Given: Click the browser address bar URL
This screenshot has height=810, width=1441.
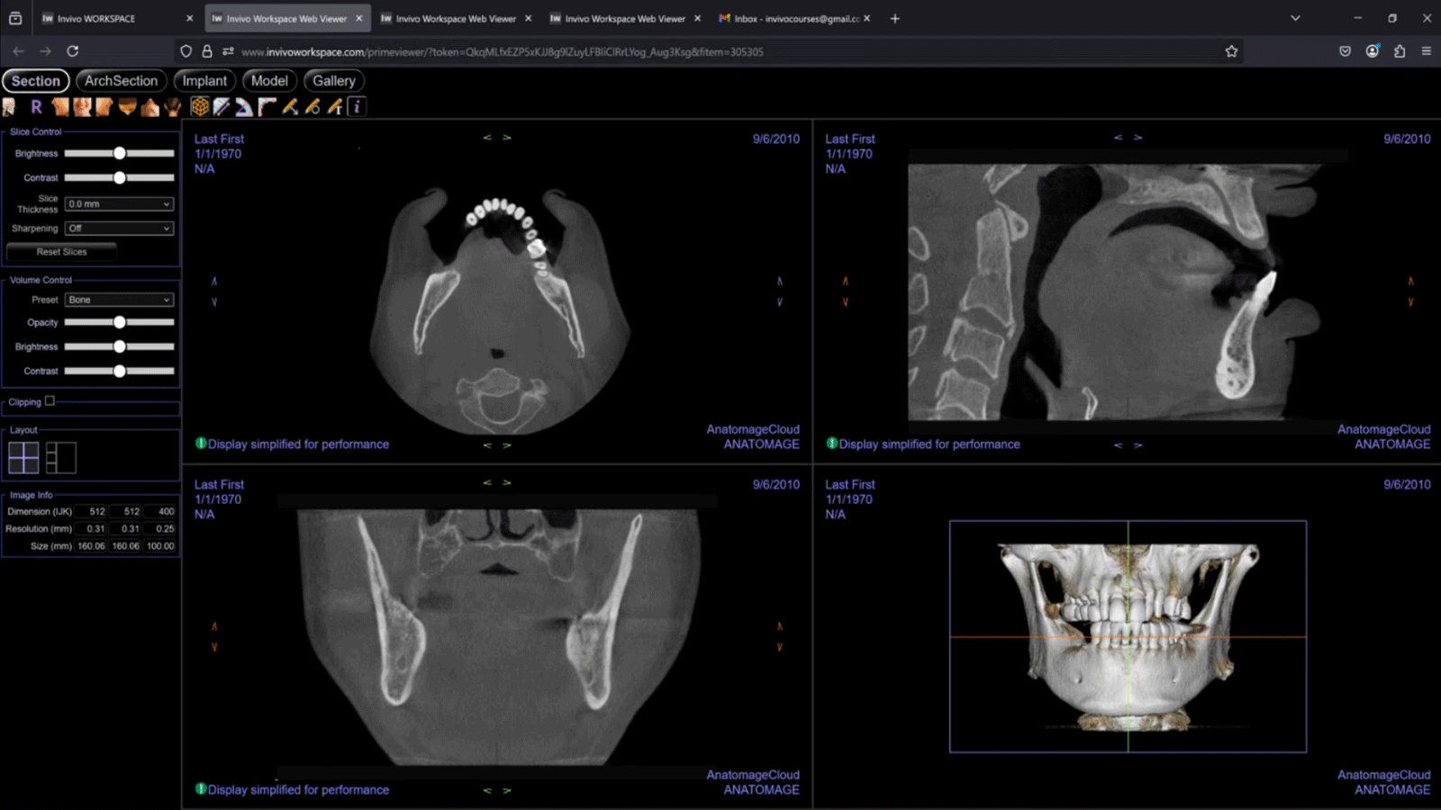Looking at the screenshot, I should tap(502, 52).
